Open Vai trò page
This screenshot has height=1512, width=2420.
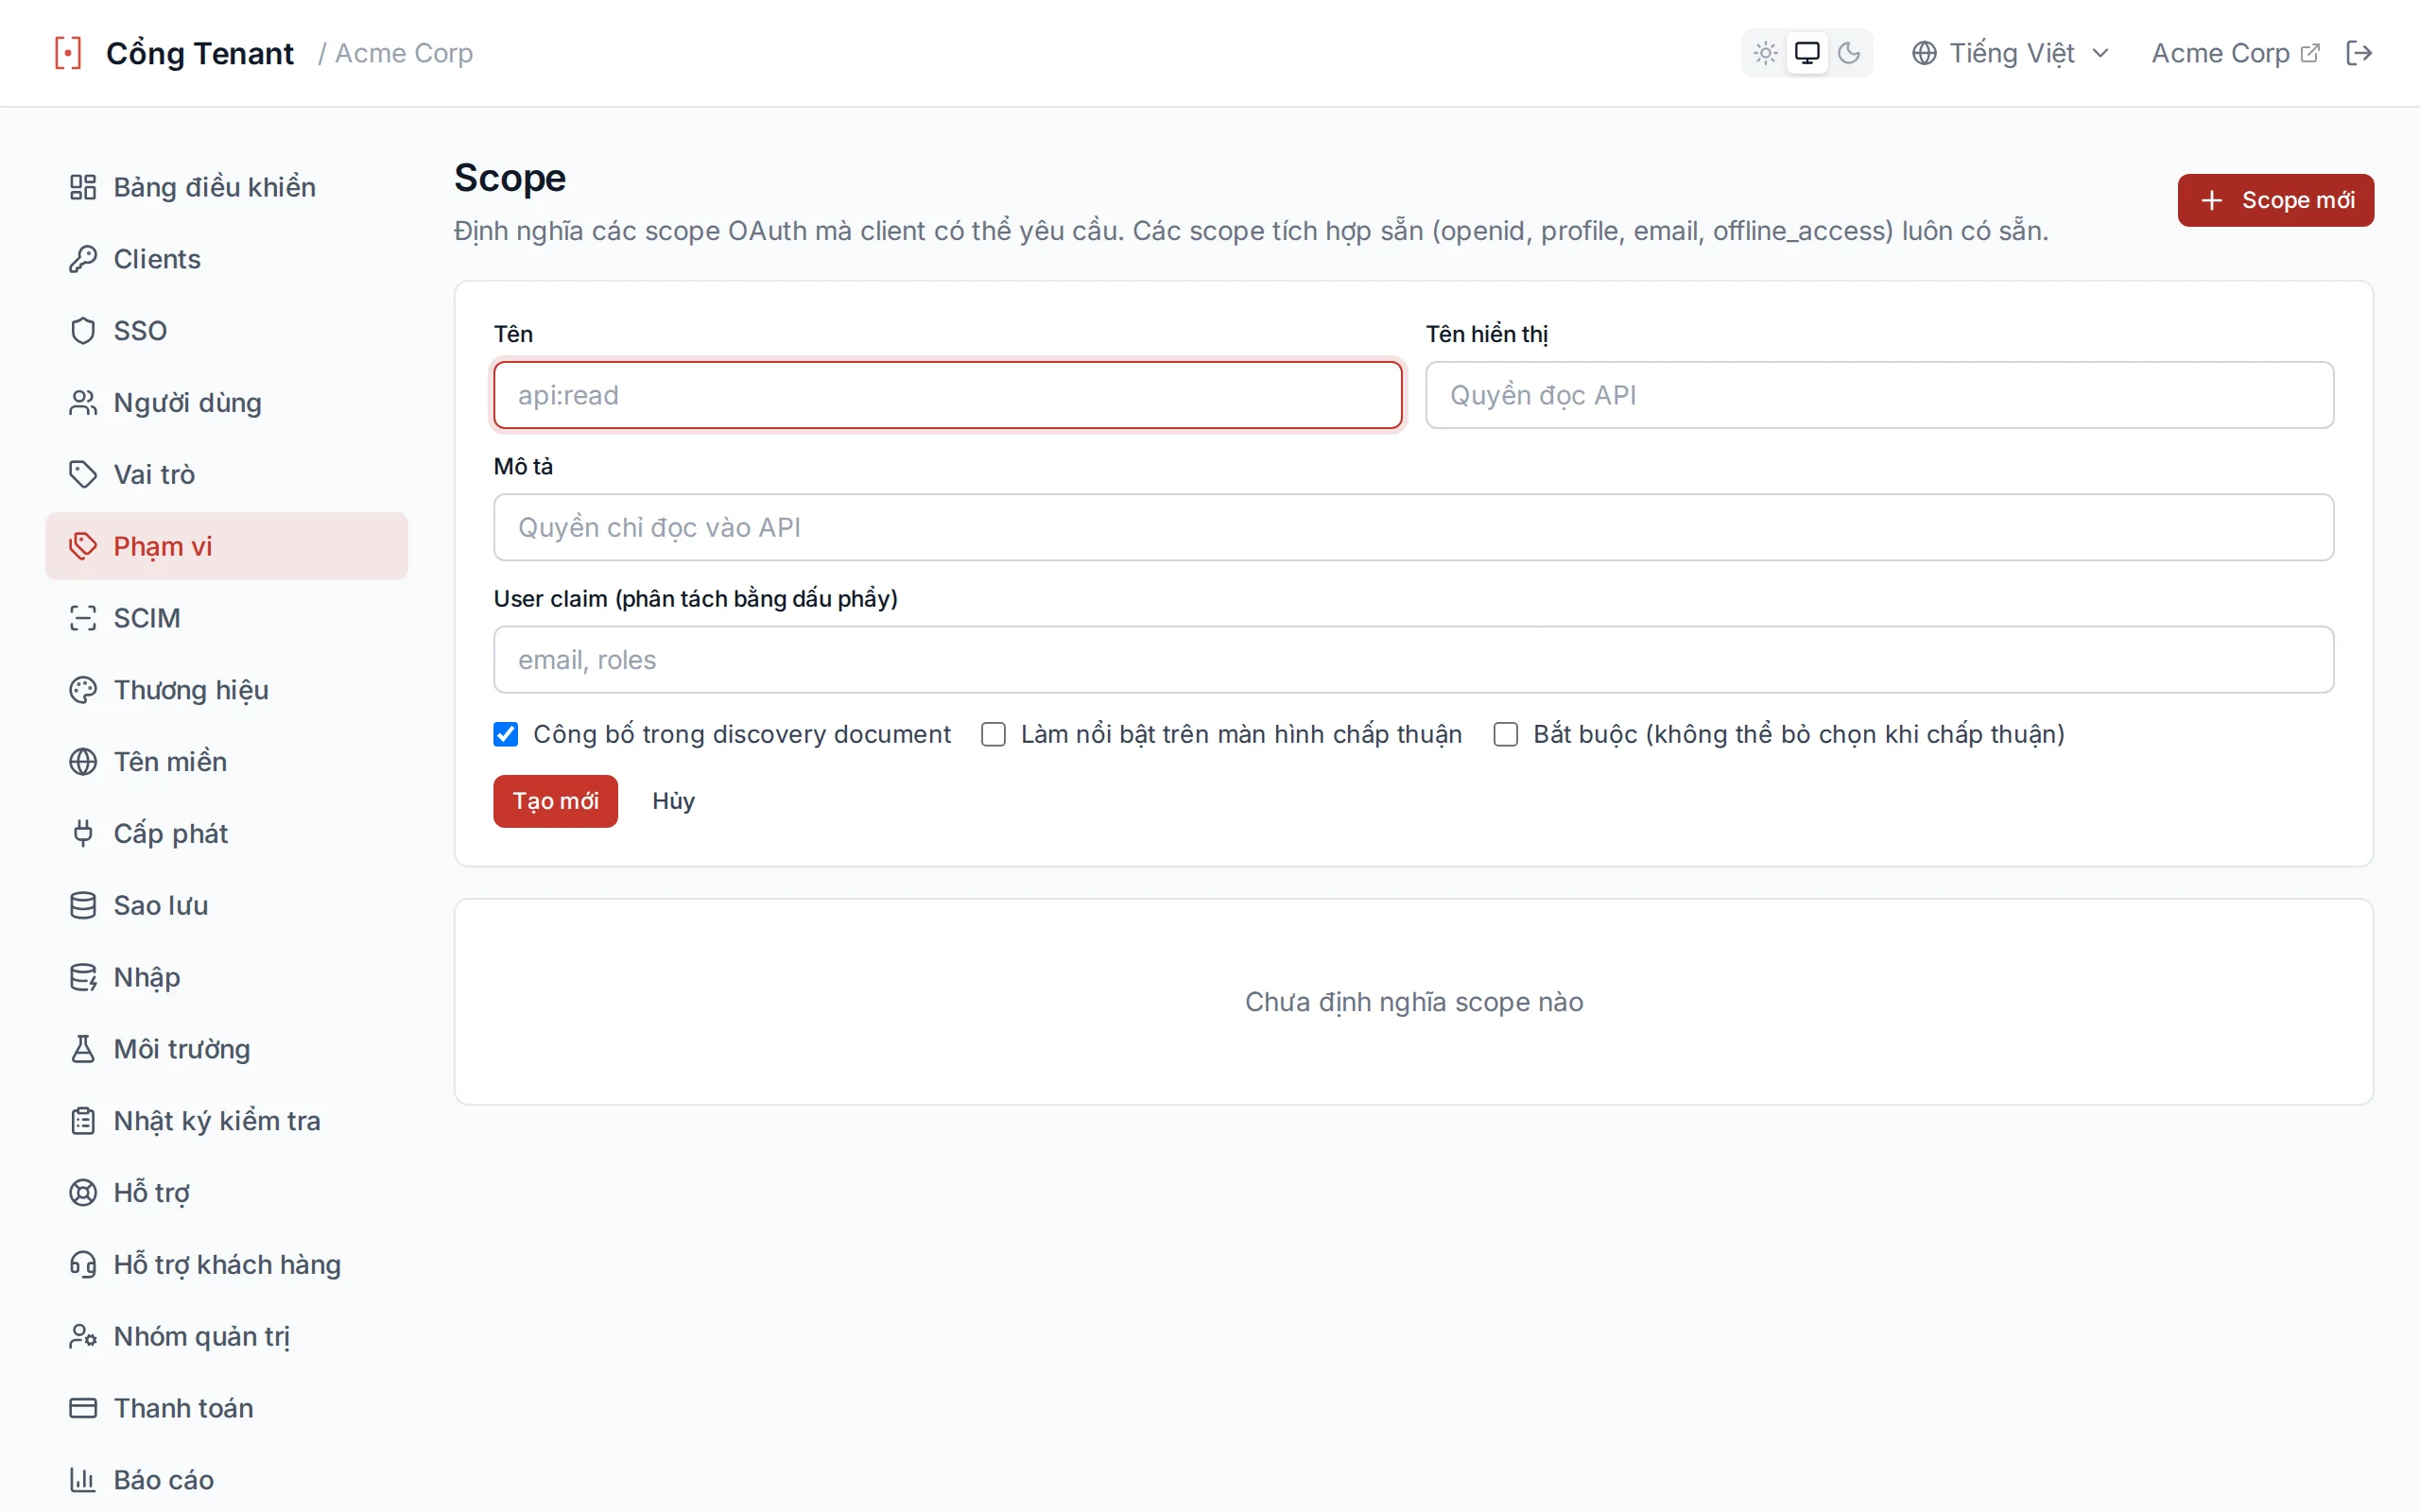click(x=227, y=474)
